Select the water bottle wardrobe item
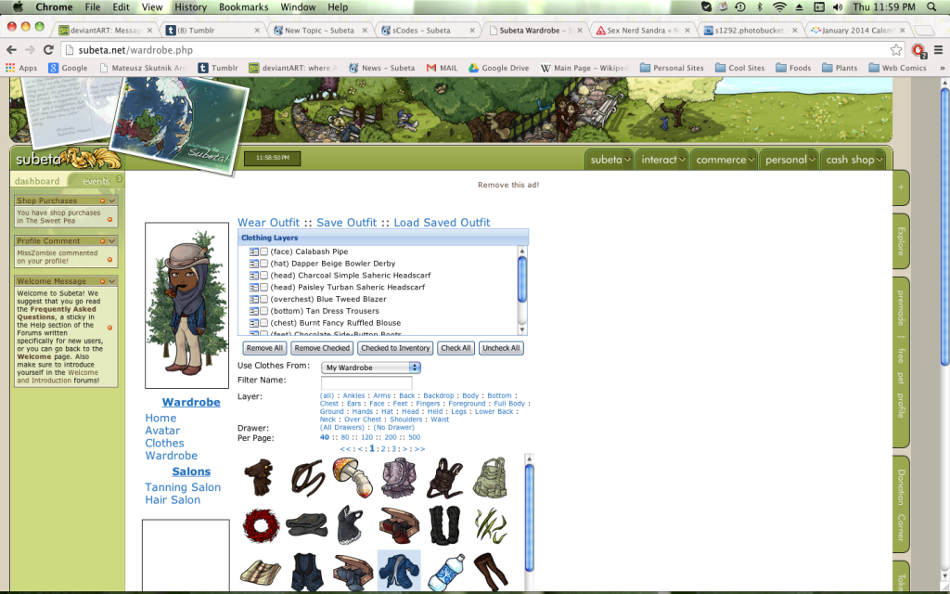950x594 pixels. [x=443, y=570]
